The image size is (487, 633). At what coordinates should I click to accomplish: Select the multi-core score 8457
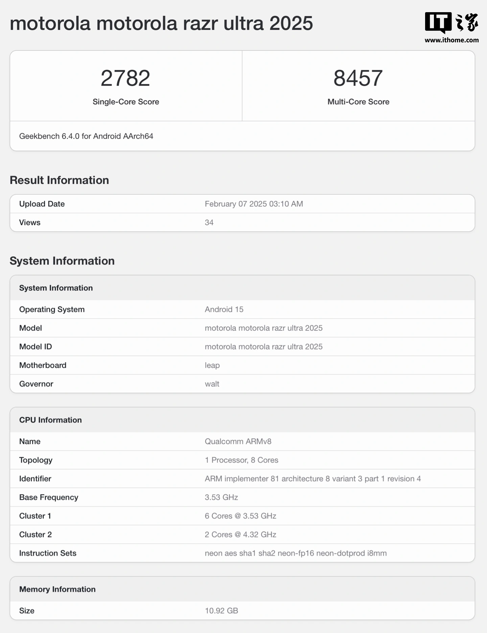click(x=358, y=78)
